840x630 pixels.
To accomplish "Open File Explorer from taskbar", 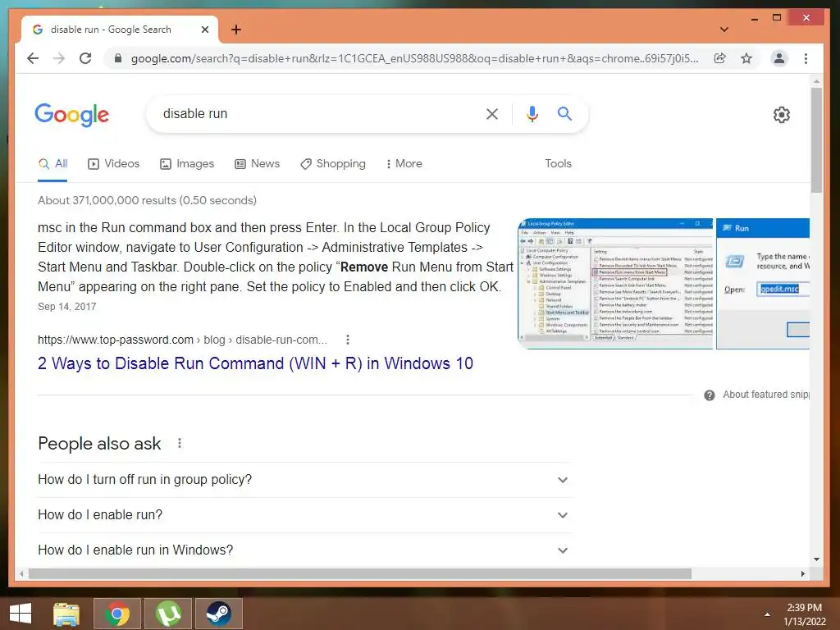I will click(x=66, y=614).
